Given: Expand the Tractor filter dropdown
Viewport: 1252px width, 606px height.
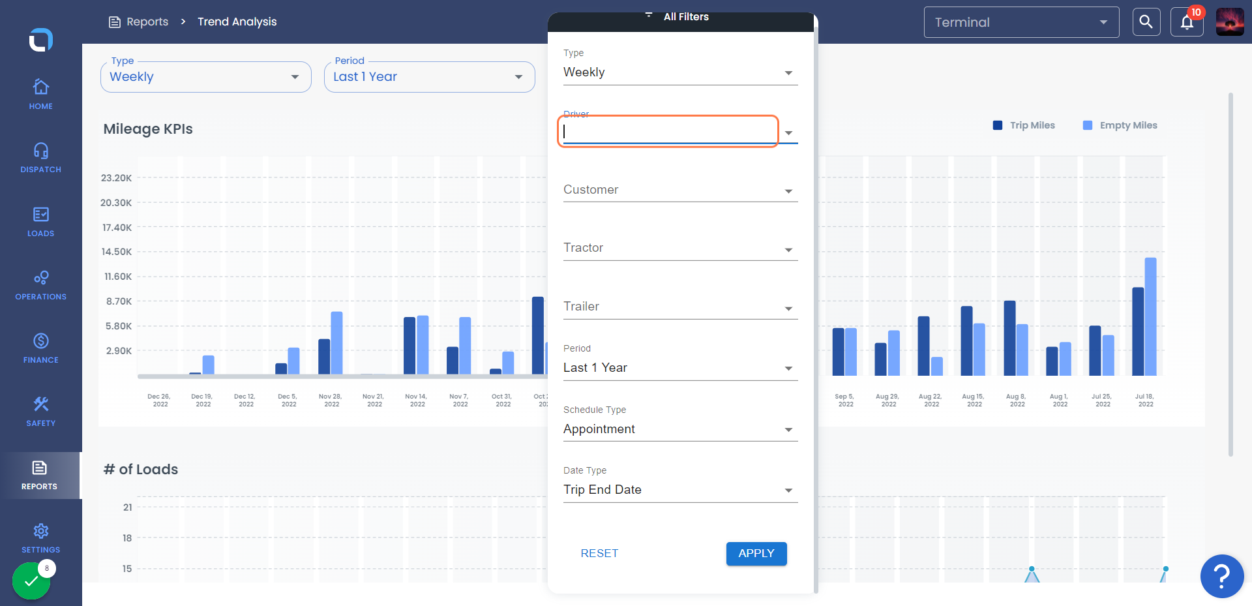Looking at the screenshot, I should click(680, 249).
